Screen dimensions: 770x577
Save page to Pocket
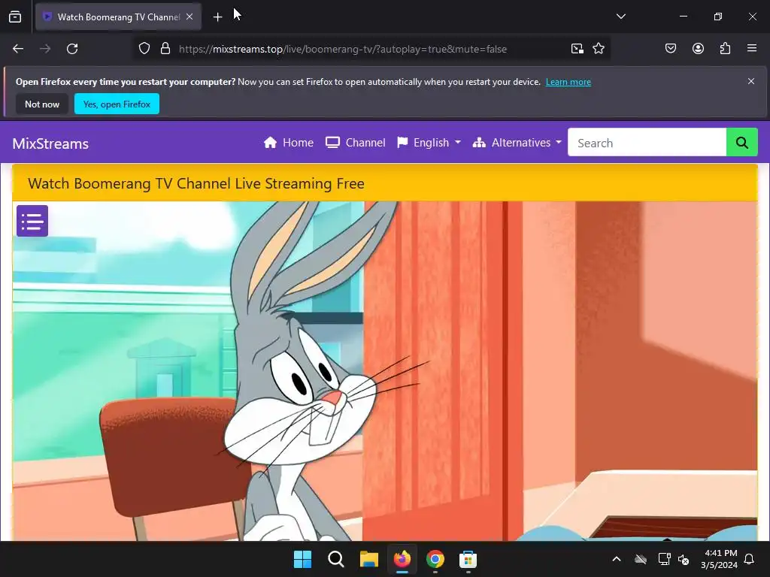pos(671,49)
